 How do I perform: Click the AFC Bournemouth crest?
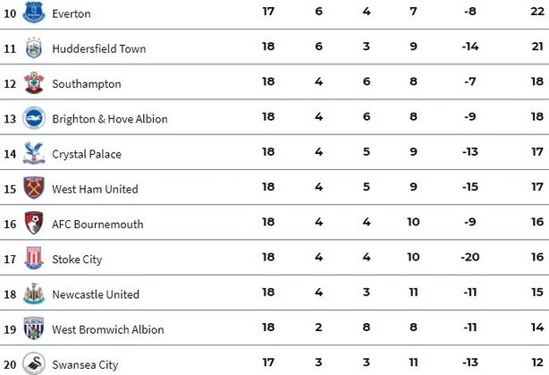(x=34, y=223)
